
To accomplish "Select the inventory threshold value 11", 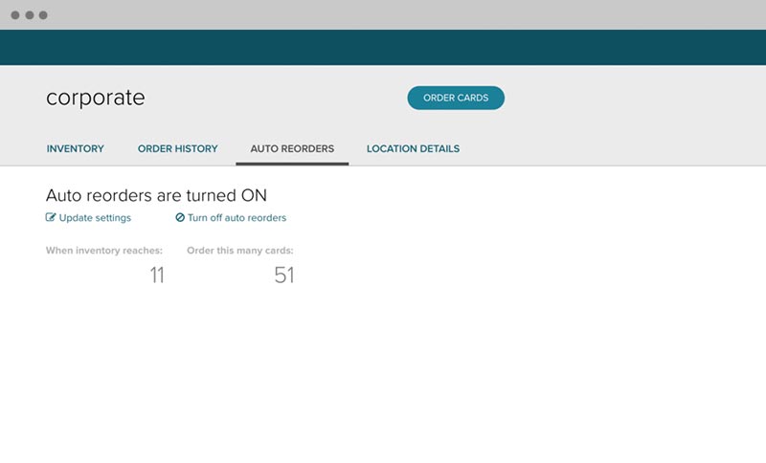I will pos(157,276).
